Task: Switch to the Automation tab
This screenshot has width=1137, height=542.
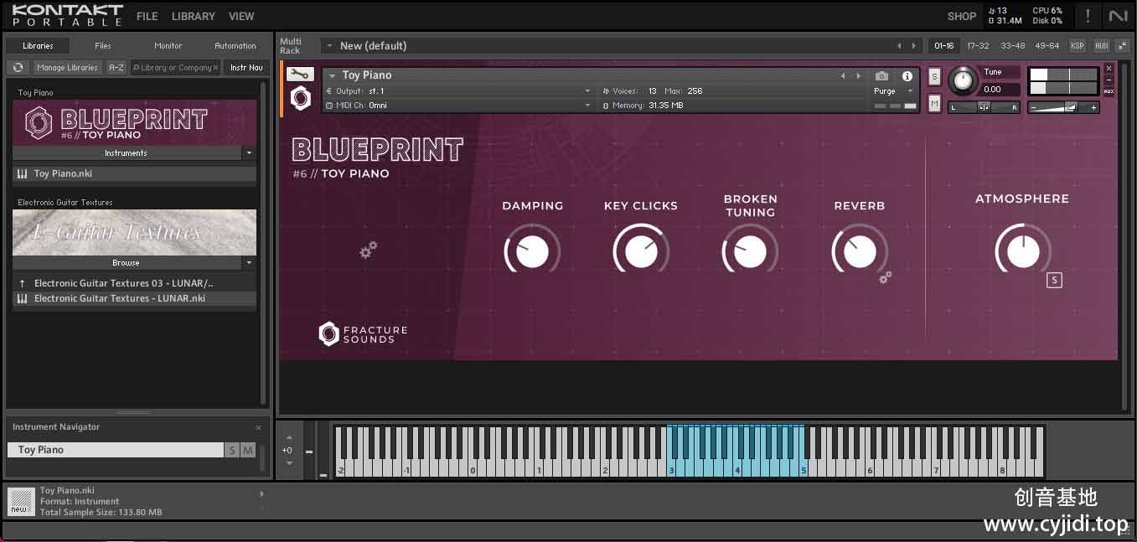Action: pyautogui.click(x=235, y=46)
